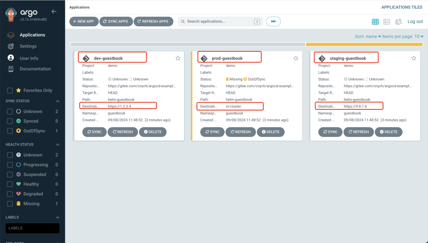
Task: Sync the dev-guestbook app
Action: tap(94, 132)
